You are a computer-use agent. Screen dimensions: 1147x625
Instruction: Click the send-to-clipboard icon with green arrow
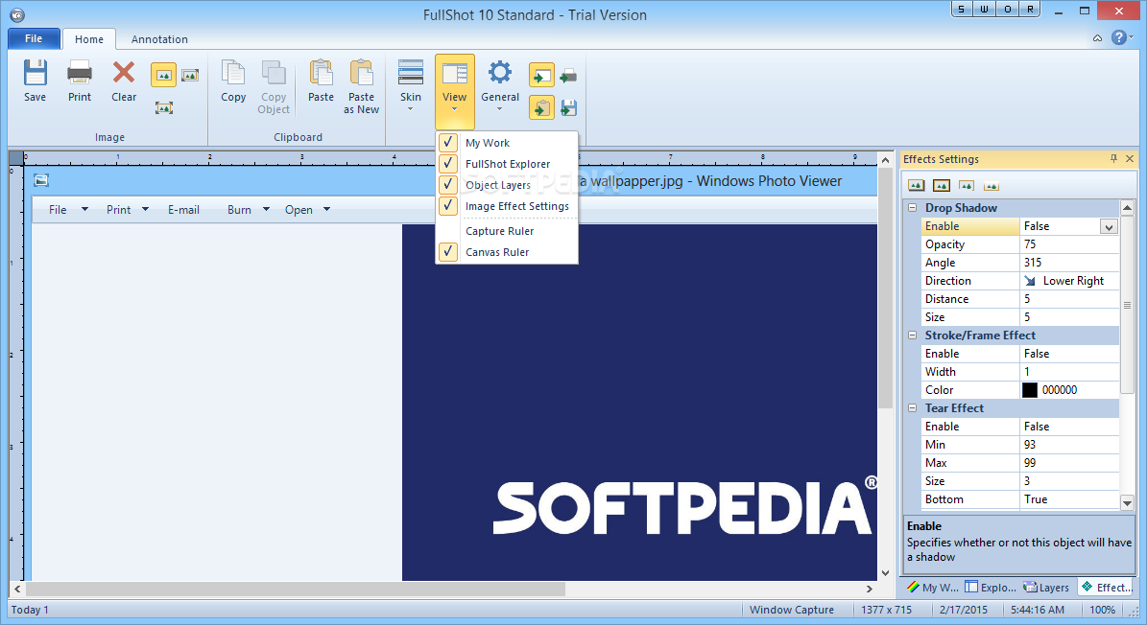point(541,107)
